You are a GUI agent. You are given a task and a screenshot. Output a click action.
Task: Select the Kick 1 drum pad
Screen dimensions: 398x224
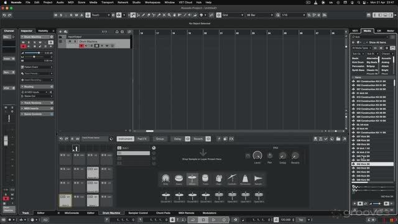pyautogui.click(x=65, y=200)
